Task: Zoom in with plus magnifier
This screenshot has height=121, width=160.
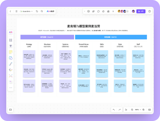Action: click(143, 110)
